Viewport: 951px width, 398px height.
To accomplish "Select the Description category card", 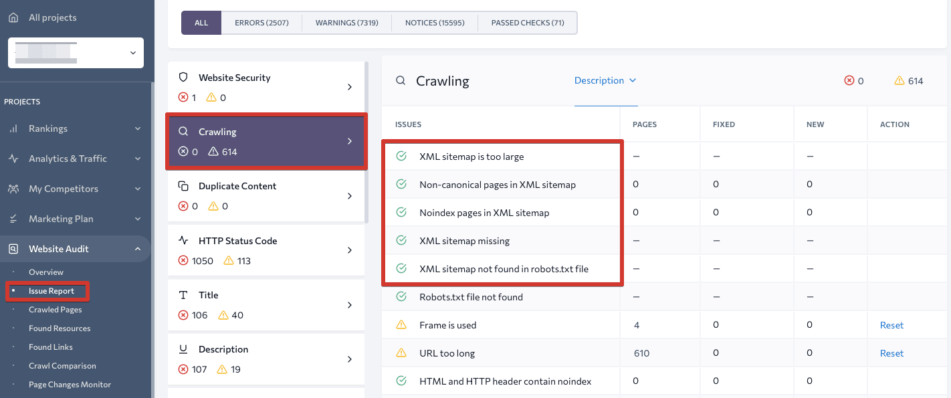I will (266, 359).
